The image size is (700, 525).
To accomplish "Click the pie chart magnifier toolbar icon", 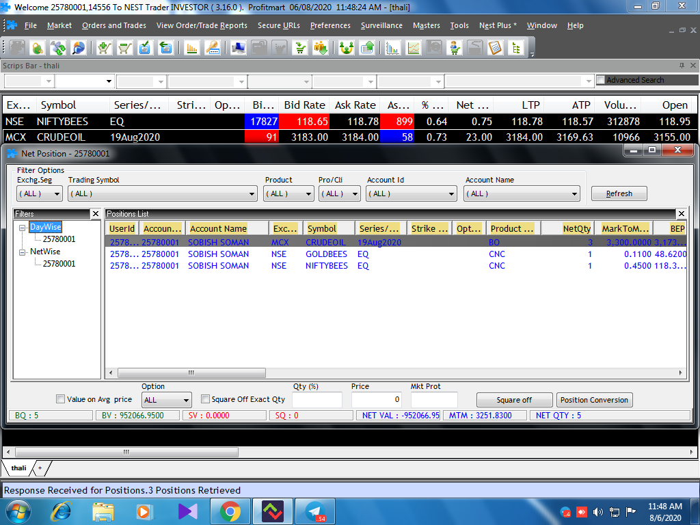I will coord(79,47).
